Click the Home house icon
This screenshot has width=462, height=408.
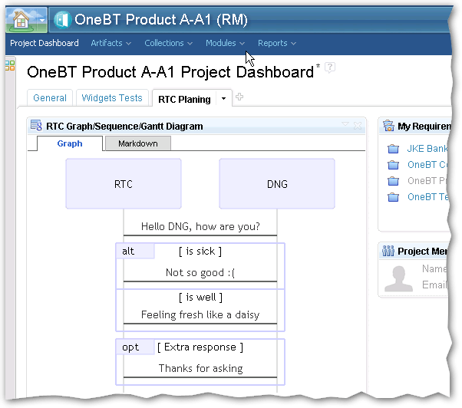click(x=21, y=20)
